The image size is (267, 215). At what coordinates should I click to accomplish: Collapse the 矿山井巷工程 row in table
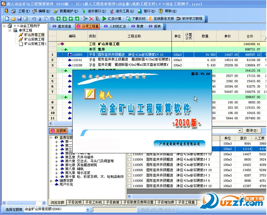(x=59, y=44)
